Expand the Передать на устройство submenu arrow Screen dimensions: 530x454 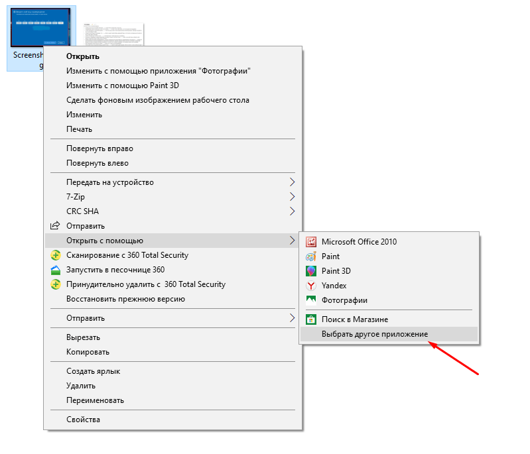[x=293, y=182]
